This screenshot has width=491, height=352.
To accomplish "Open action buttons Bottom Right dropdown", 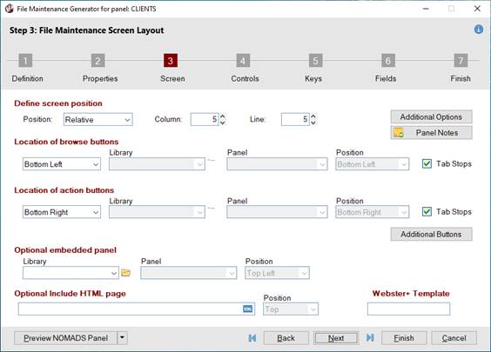I will tap(62, 212).
